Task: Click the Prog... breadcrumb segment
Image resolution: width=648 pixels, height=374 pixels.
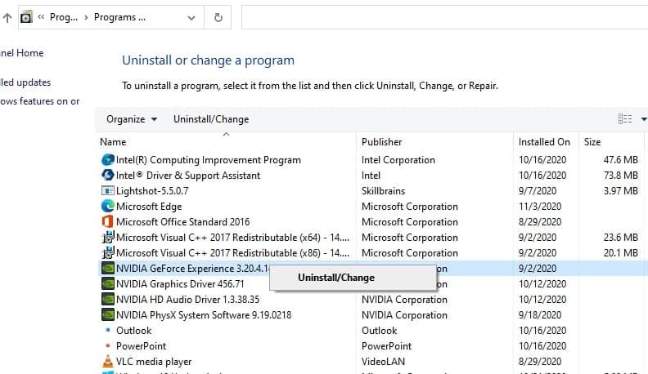Action: tap(64, 17)
